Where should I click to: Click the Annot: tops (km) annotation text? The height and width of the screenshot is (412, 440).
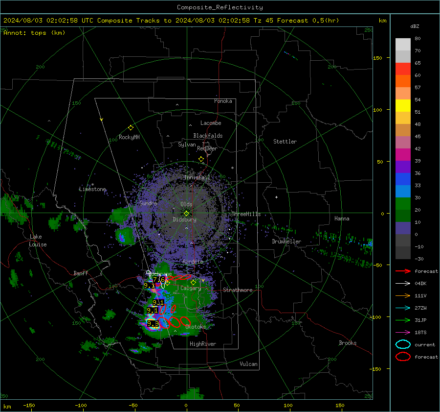point(34,33)
